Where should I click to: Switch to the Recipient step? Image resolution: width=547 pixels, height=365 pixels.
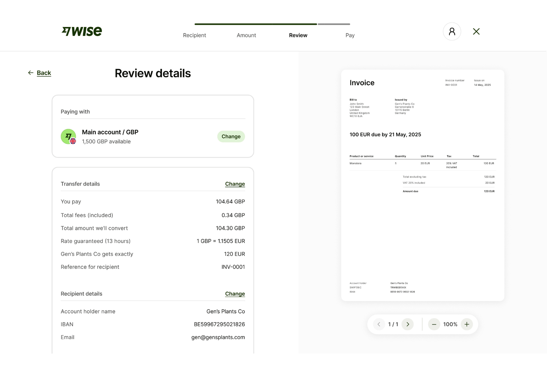(194, 35)
